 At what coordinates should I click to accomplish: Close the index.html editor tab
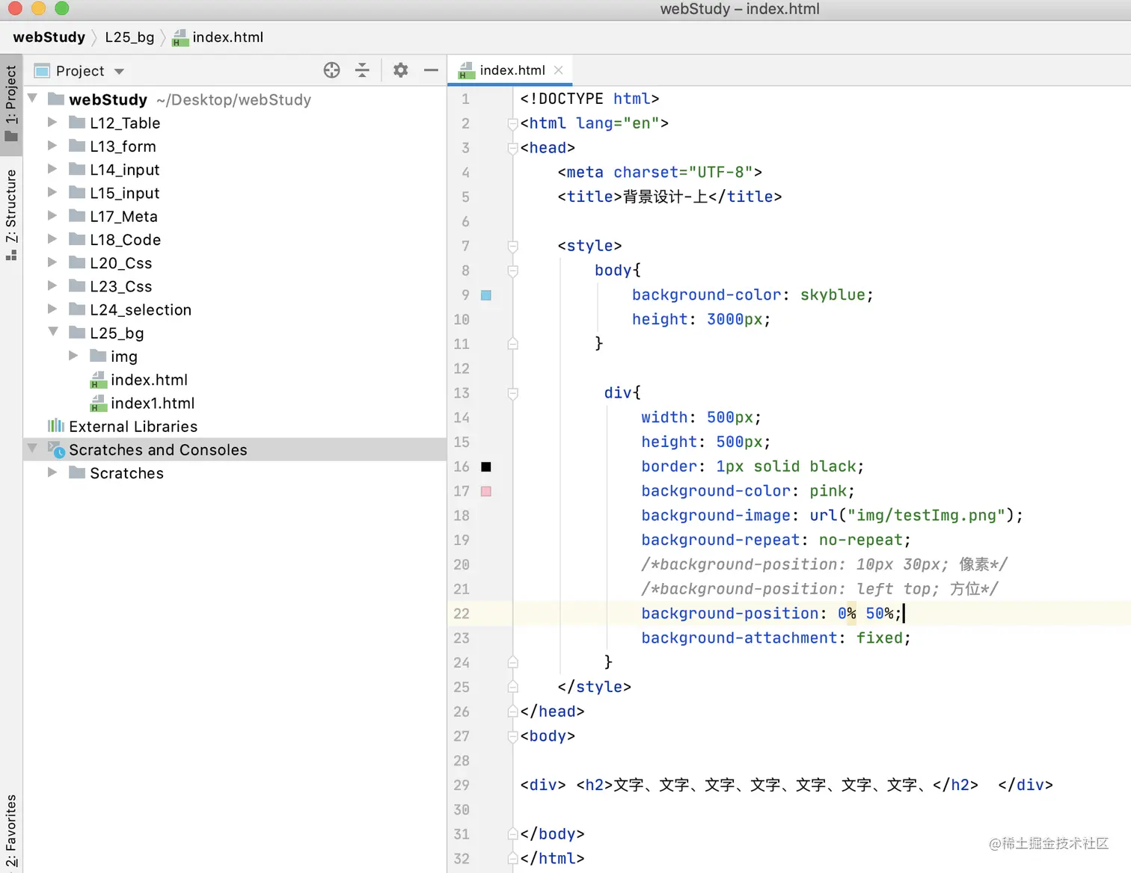pos(559,70)
